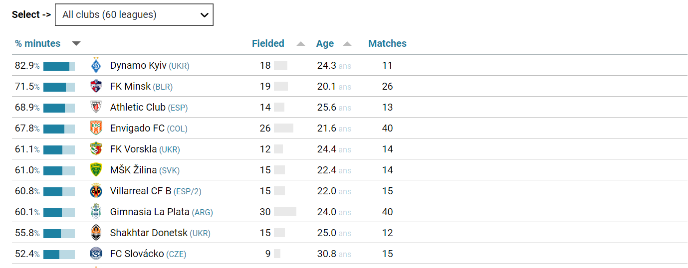
Task: Sort ascending using the Age arrow
Action: [x=347, y=44]
